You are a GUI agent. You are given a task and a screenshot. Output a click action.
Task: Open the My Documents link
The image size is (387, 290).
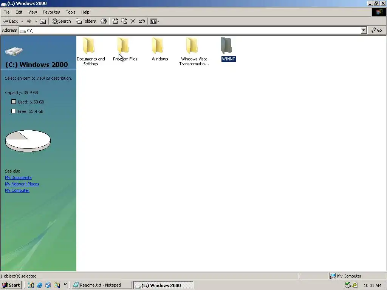(18, 177)
